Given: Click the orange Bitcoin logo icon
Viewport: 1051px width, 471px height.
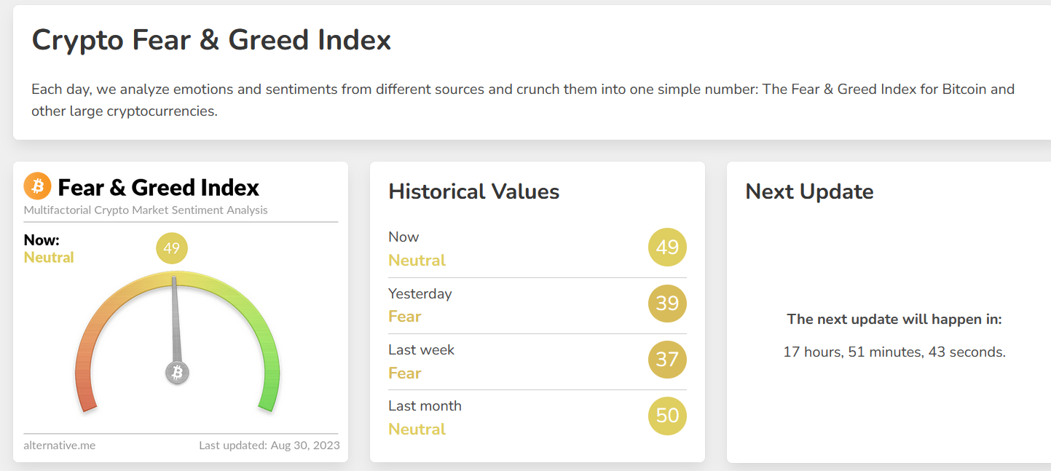Looking at the screenshot, I should coord(37,186).
